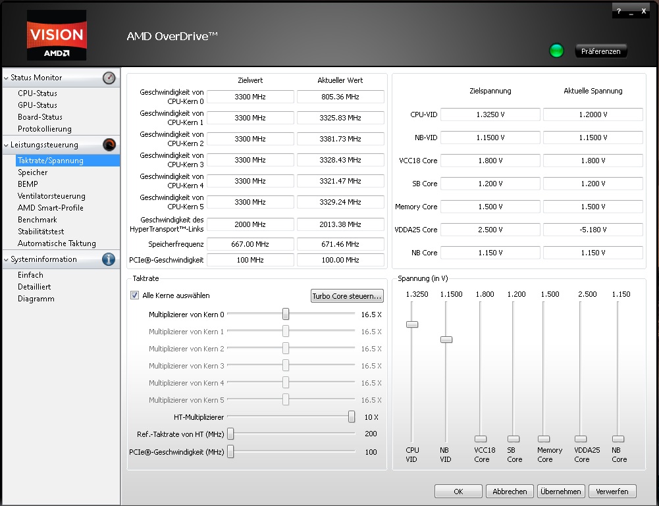Click Memory Core Zielspannung 1.500 V field

pyautogui.click(x=490, y=207)
